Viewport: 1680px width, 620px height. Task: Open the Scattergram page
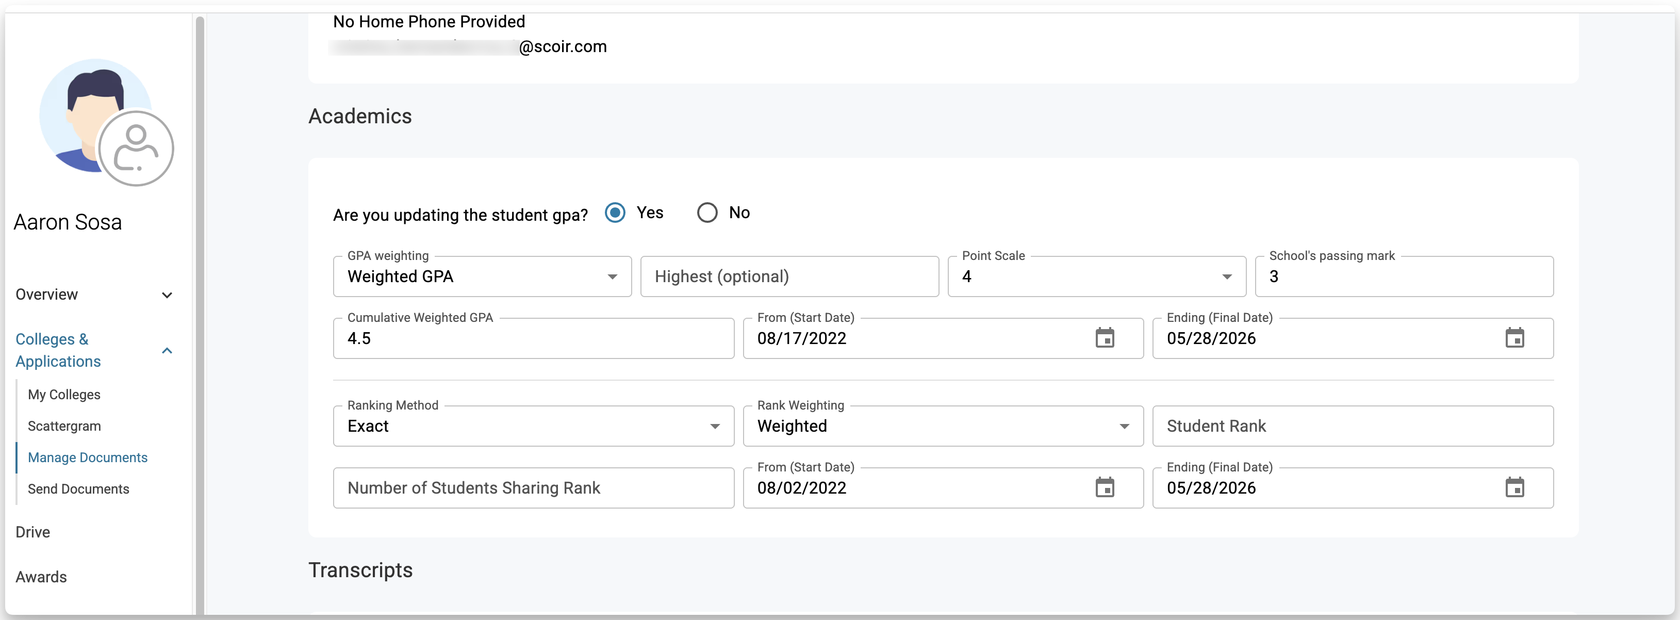(64, 426)
